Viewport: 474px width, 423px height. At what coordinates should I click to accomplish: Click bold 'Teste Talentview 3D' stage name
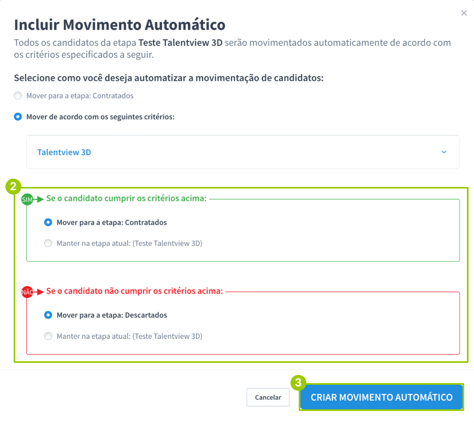point(181,43)
